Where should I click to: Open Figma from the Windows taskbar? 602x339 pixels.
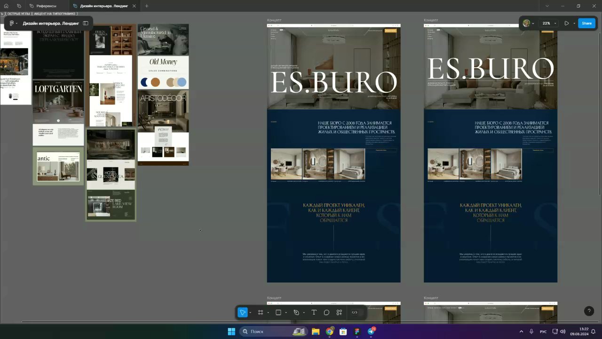357,331
